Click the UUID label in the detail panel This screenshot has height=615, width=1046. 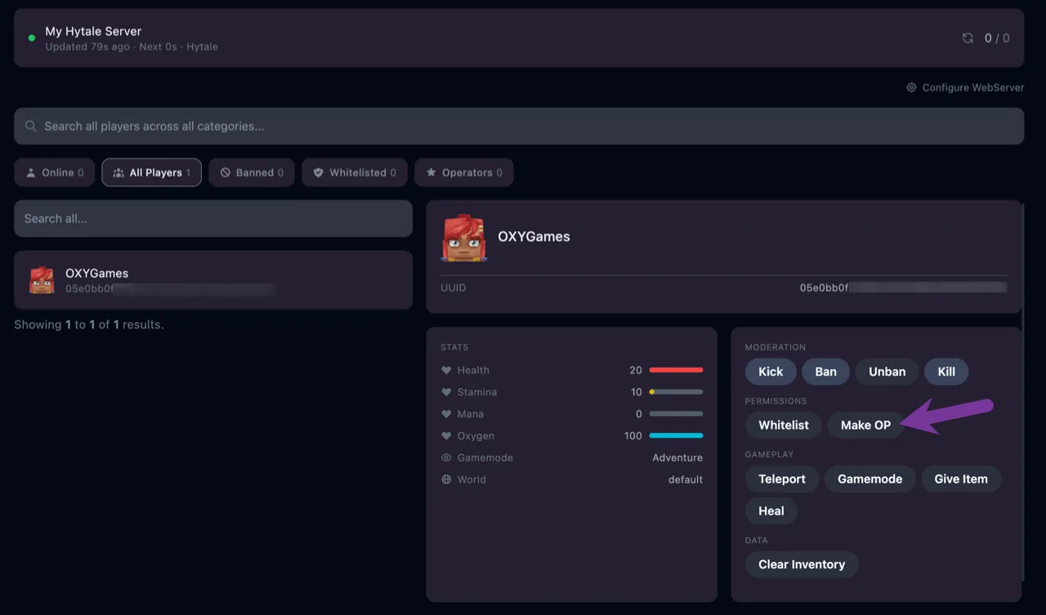point(454,287)
